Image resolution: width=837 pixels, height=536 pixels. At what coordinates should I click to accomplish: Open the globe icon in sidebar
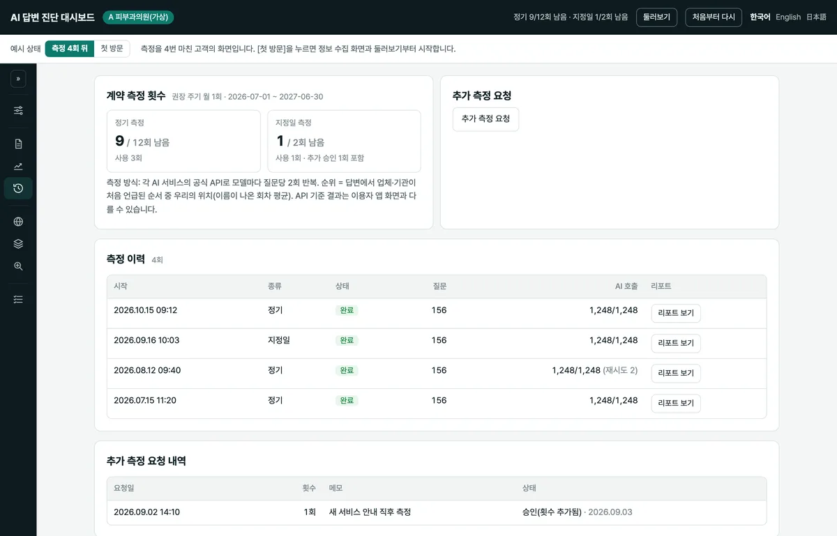pyautogui.click(x=18, y=222)
